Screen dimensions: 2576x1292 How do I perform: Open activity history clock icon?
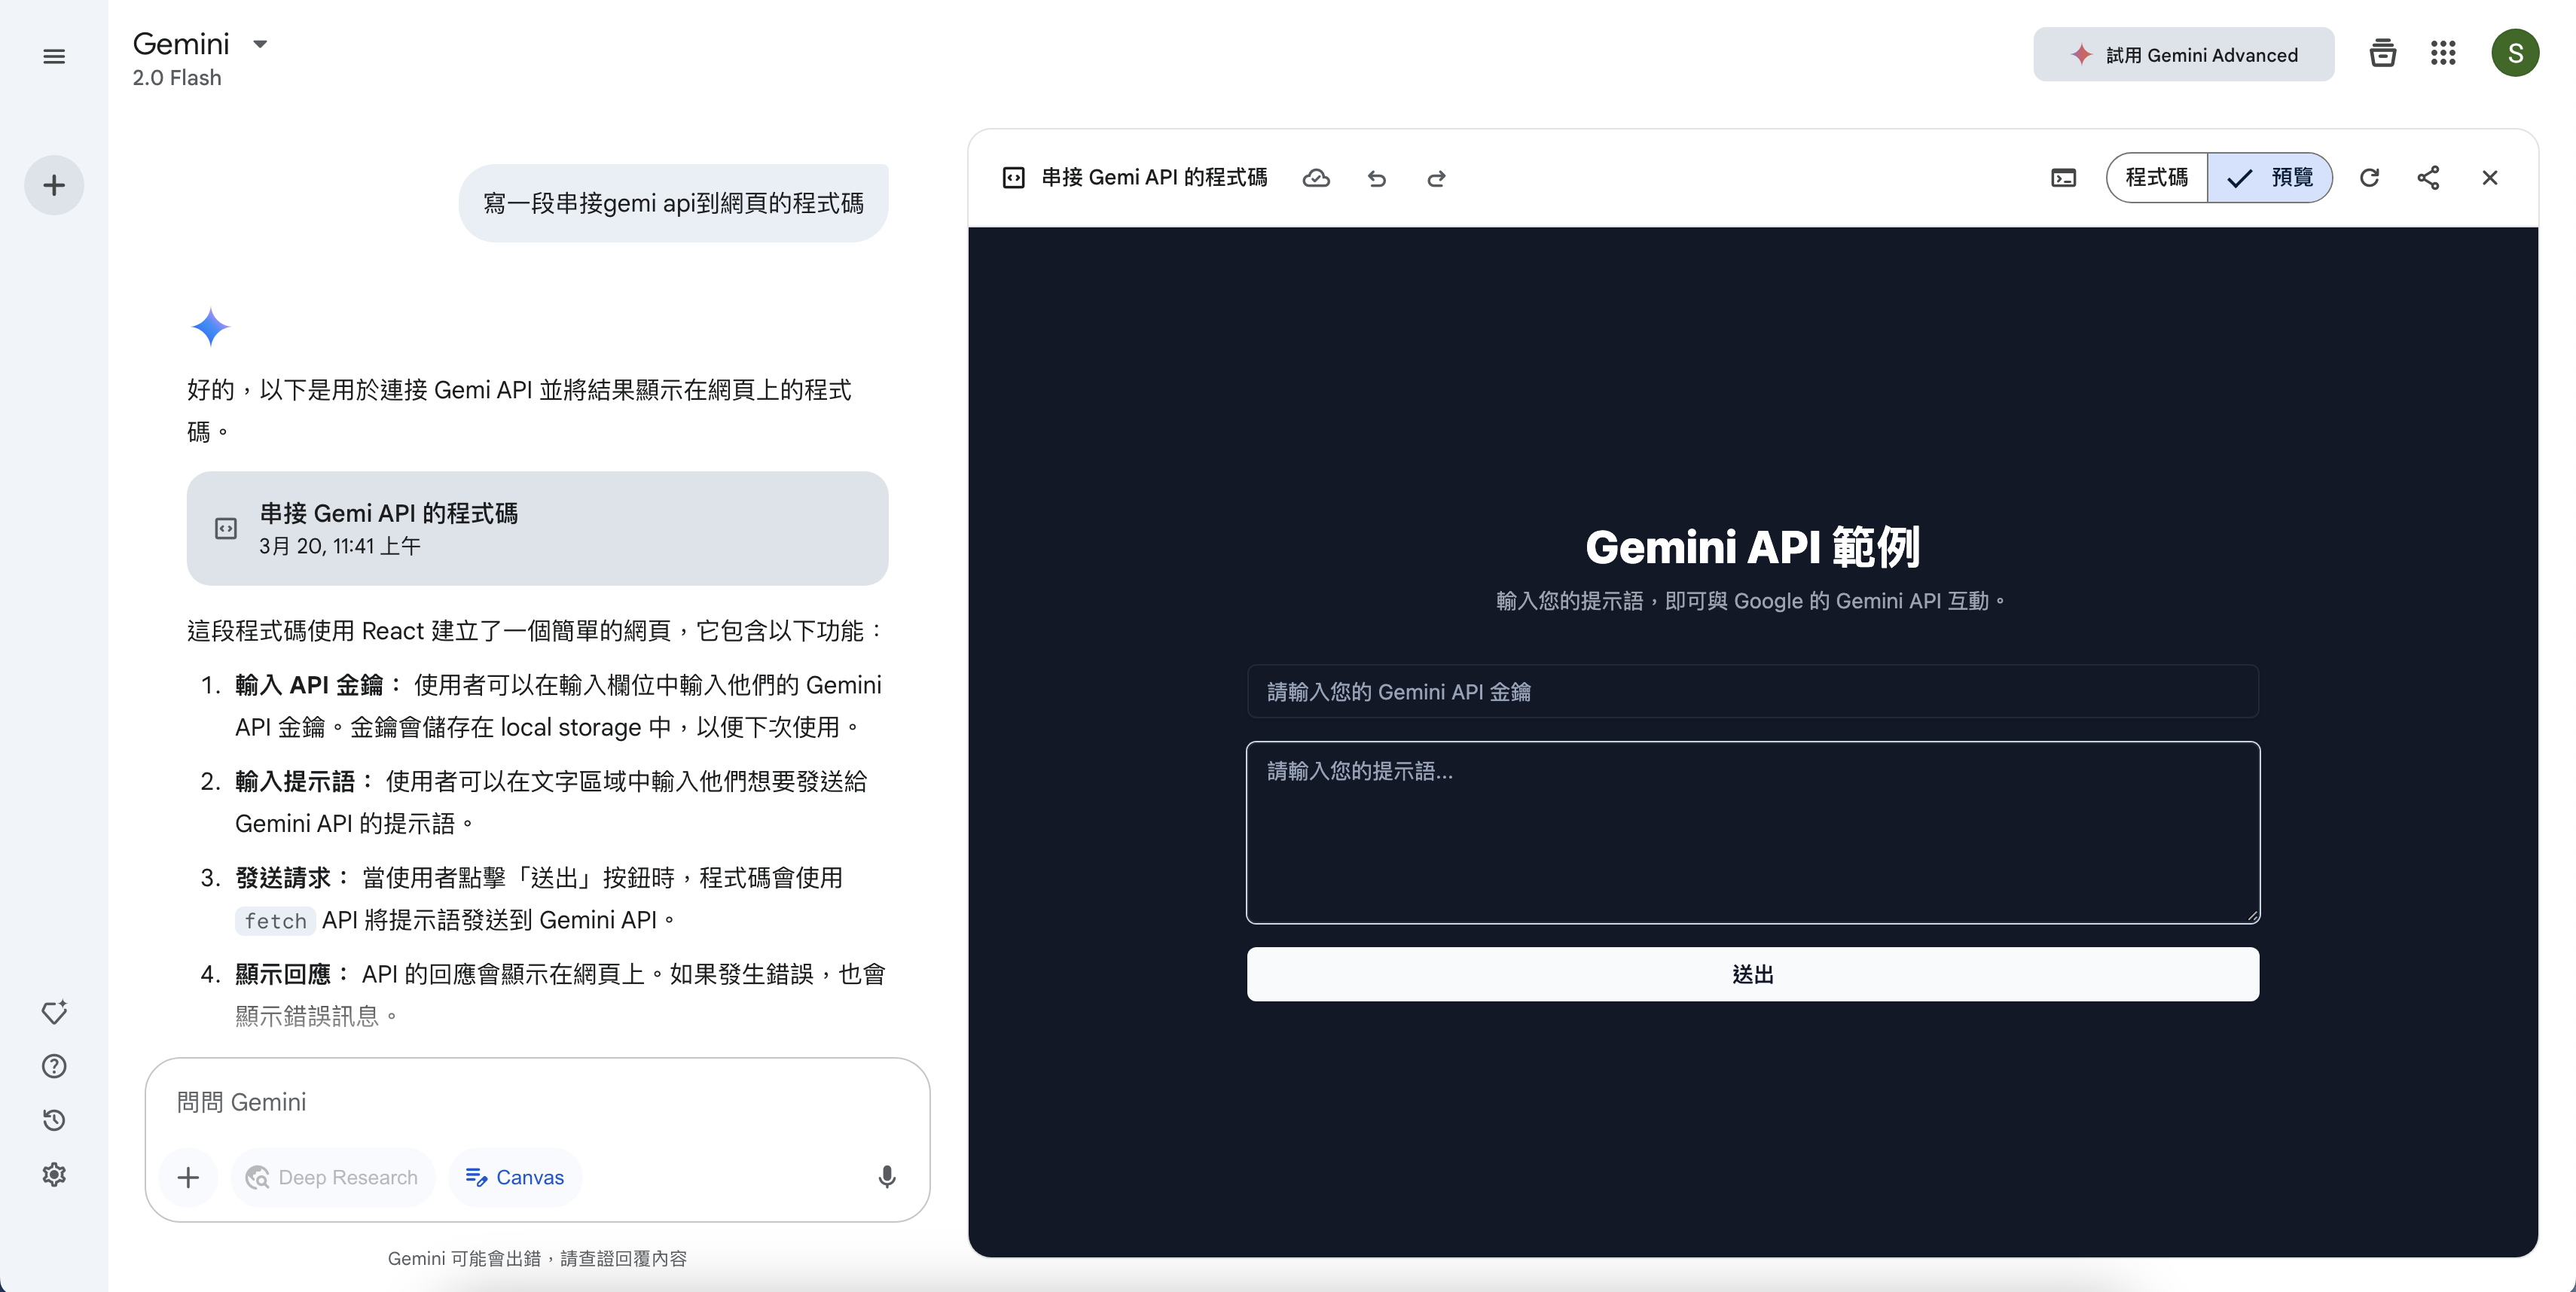click(54, 1120)
